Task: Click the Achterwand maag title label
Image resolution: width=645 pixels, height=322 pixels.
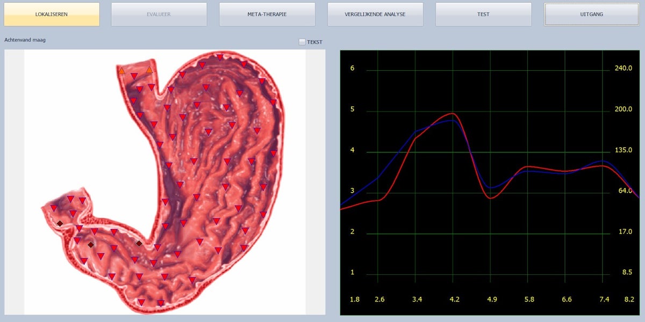Action: pos(25,40)
